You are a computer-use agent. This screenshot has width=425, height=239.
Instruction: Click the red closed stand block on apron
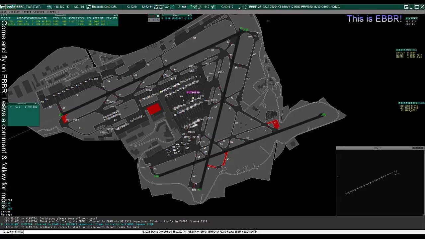tap(154, 109)
